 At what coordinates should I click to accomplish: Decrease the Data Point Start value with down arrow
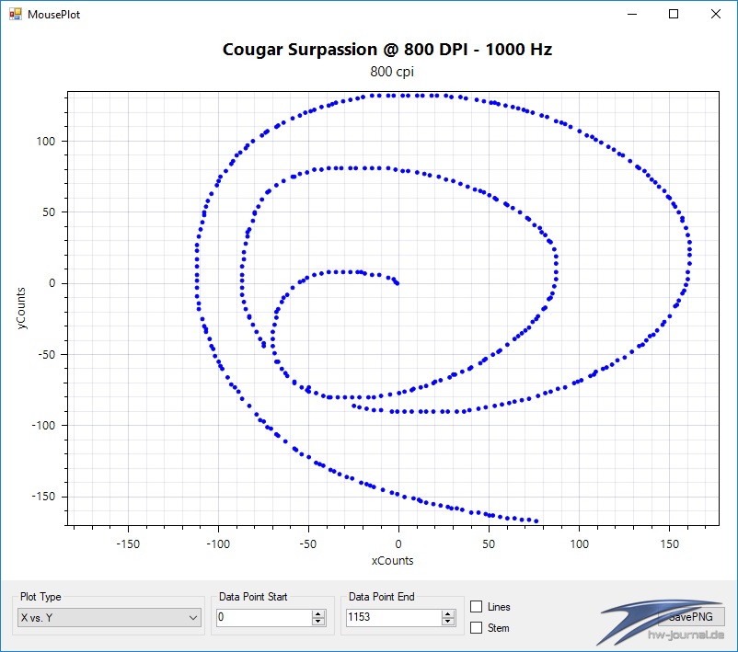[x=318, y=622]
